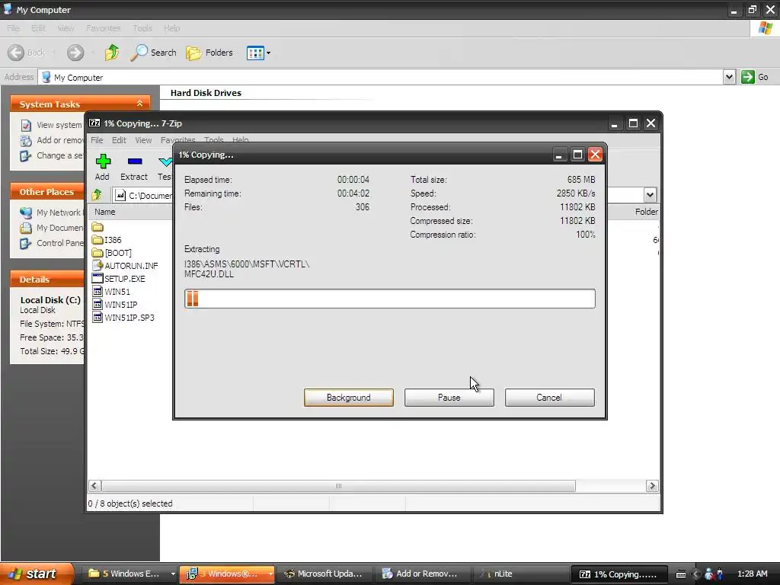Select the [BOOT] folder in 7-Zip list
This screenshot has height=585, width=780.
point(112,253)
